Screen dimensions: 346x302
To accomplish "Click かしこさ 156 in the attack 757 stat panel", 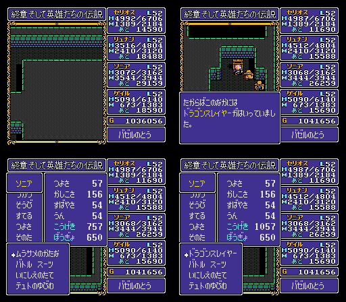I will coord(78,194).
